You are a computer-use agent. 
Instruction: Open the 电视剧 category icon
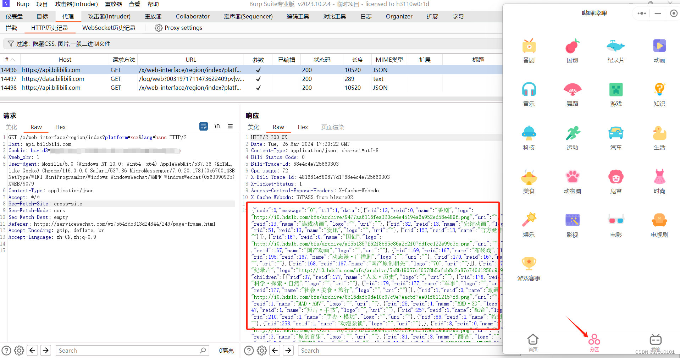pos(659,220)
